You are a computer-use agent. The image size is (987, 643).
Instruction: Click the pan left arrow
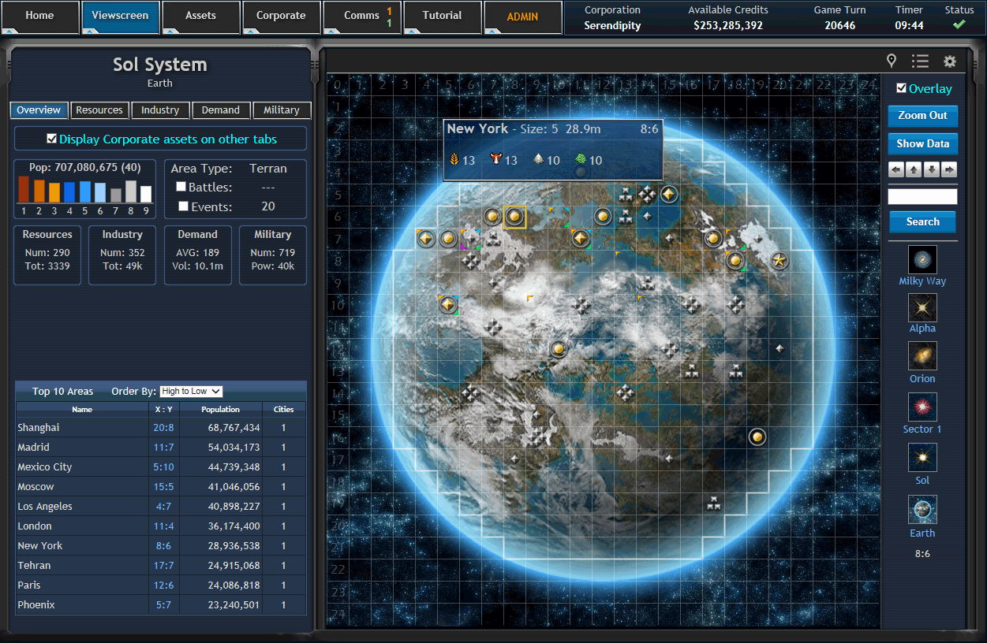(x=896, y=169)
